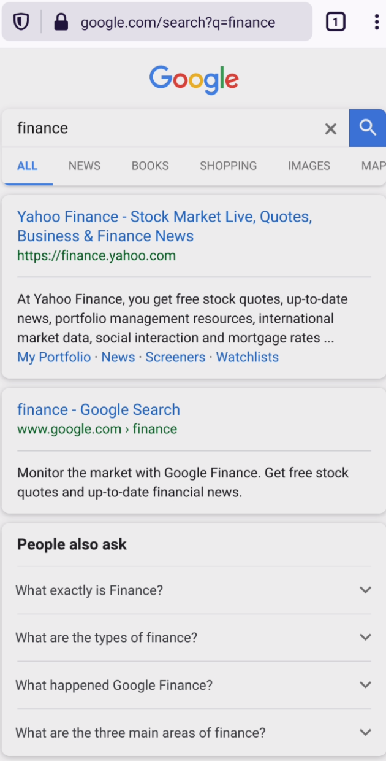Tap the search magnifier icon
This screenshot has width=386, height=761.
[368, 128]
